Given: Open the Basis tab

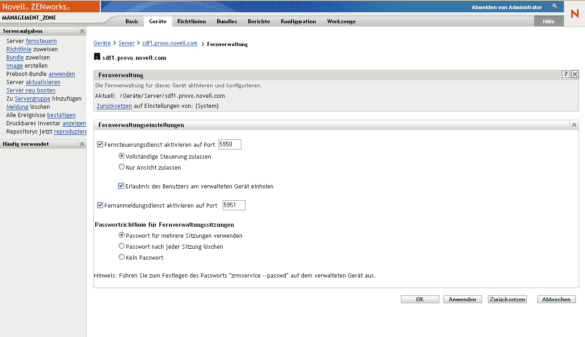Looking at the screenshot, I should 132,21.
